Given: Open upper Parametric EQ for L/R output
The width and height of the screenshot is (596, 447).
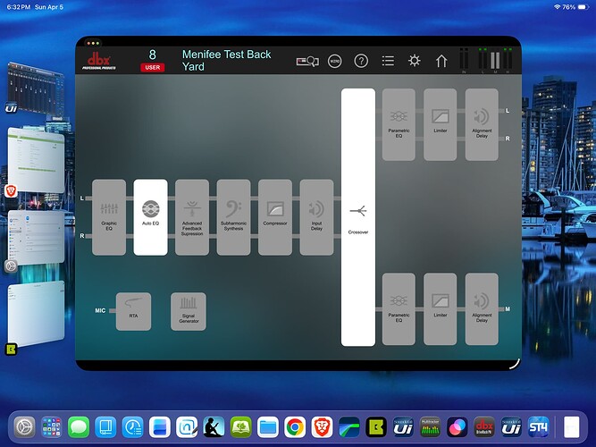Looking at the screenshot, I should pyautogui.click(x=399, y=124).
